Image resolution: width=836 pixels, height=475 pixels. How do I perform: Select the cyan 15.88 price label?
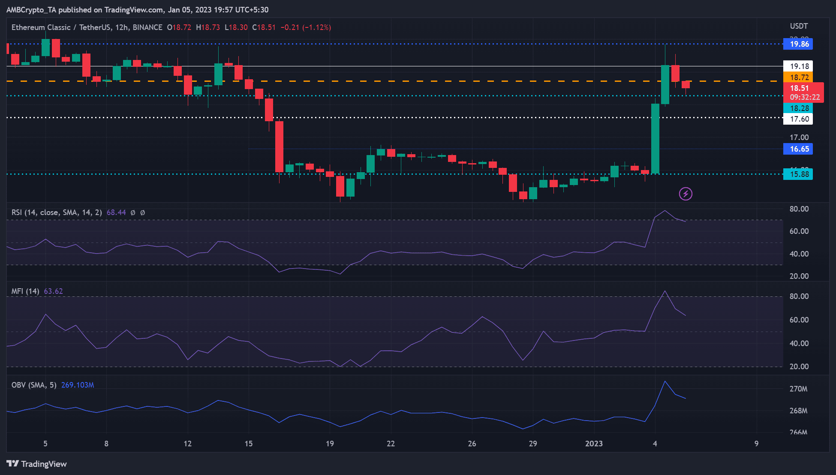click(798, 174)
